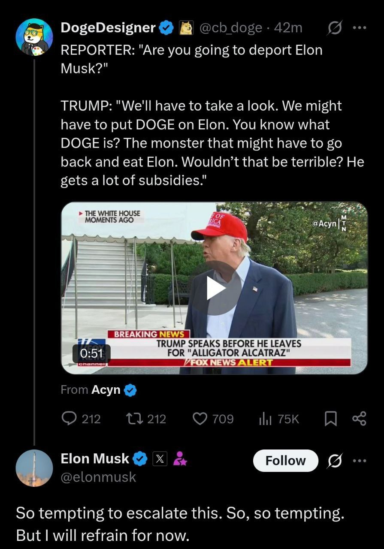Open the share icon on the post
Viewport: 384px width, 549px height.
tap(360, 419)
